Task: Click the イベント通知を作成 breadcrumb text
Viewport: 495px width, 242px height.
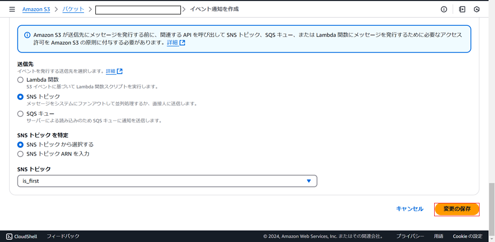Action: click(x=214, y=9)
